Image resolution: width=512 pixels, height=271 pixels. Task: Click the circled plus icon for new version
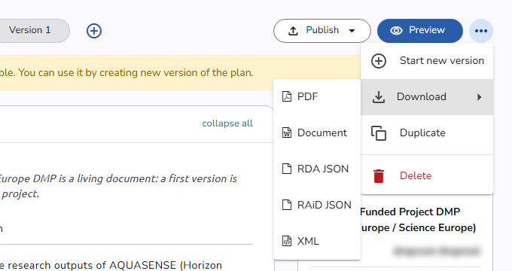379,61
